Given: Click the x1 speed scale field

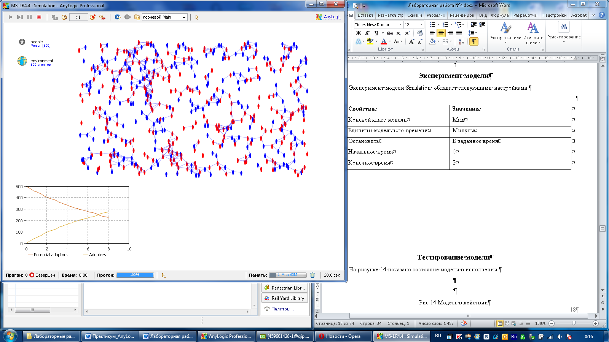Looking at the screenshot, I should [78, 17].
